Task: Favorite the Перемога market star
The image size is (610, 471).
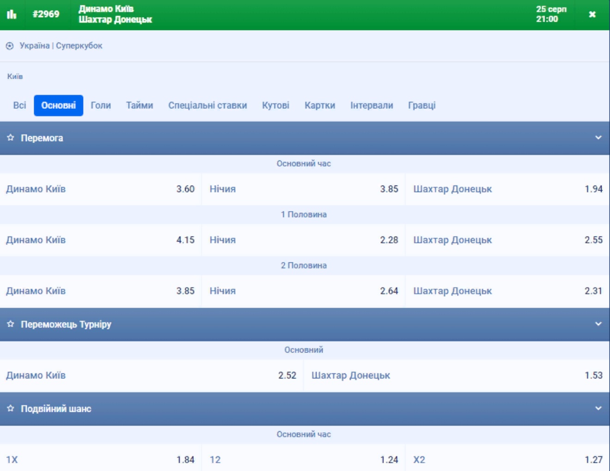Action: [11, 138]
